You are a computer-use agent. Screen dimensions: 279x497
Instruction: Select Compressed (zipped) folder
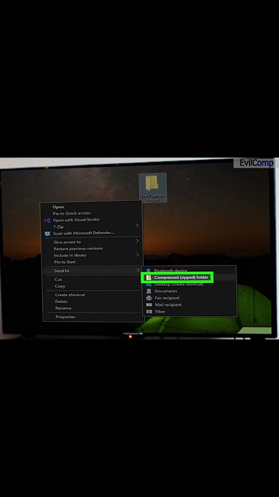point(181,277)
